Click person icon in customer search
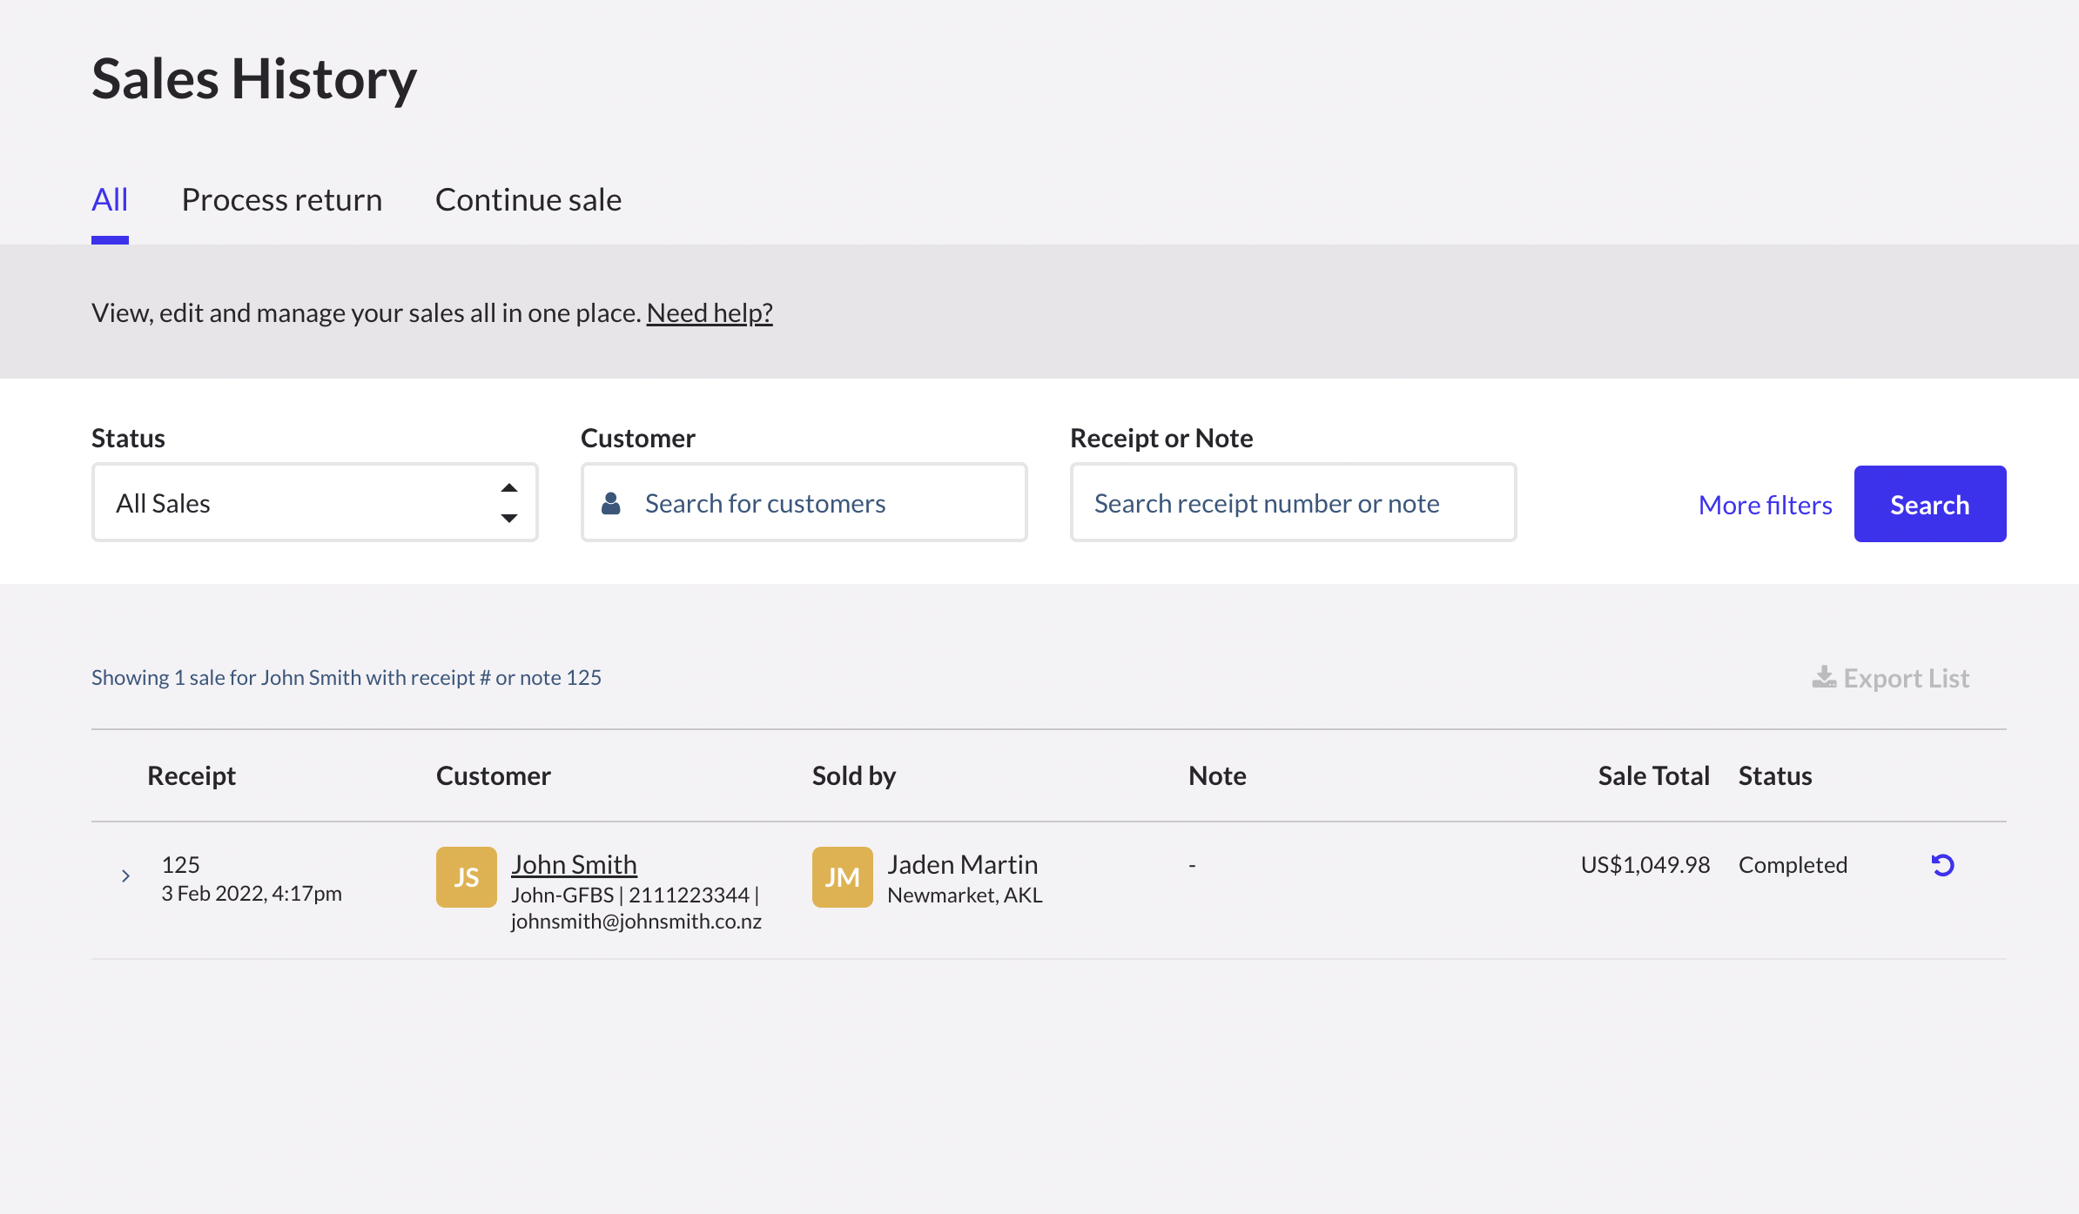 (611, 503)
